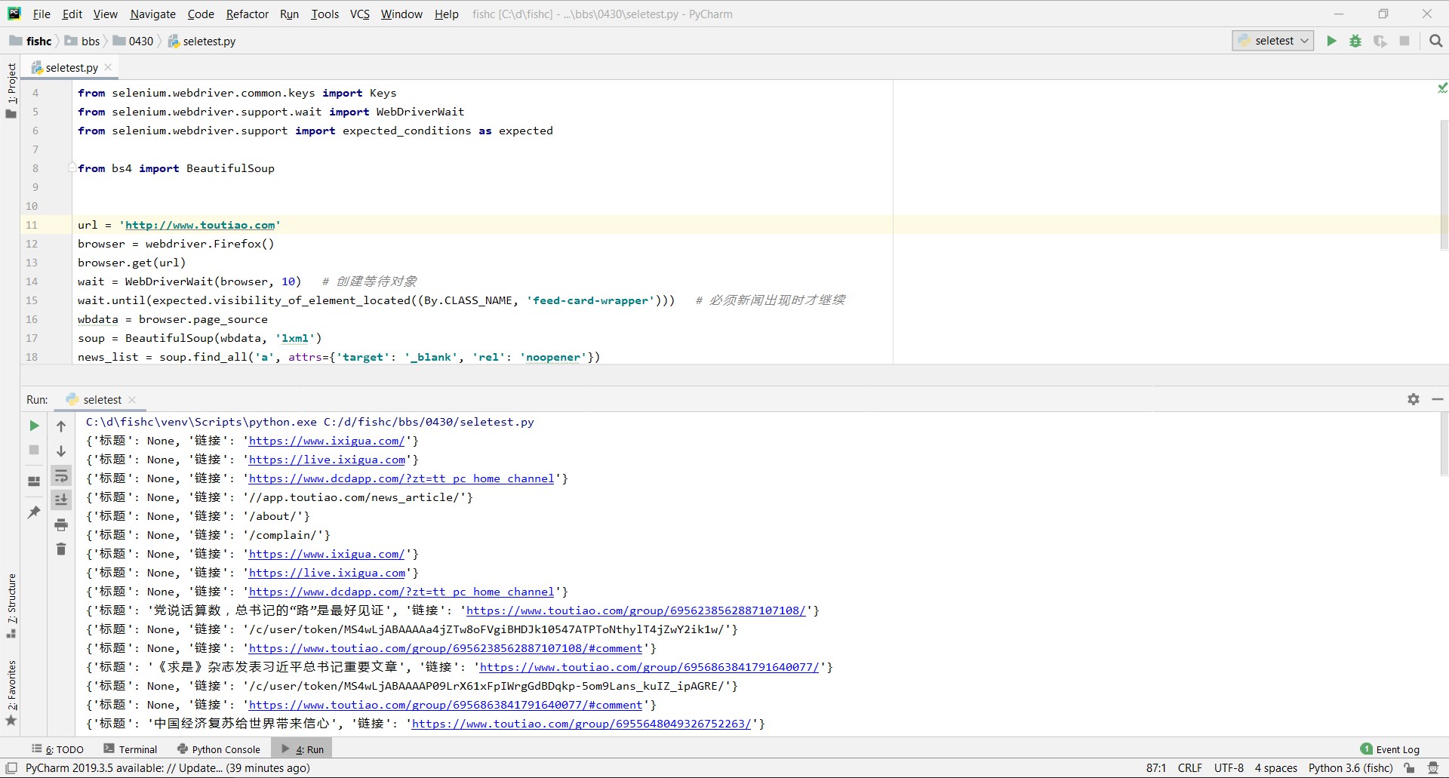Click the Up the stack trace arrow
The image size is (1449, 778).
(x=61, y=426)
